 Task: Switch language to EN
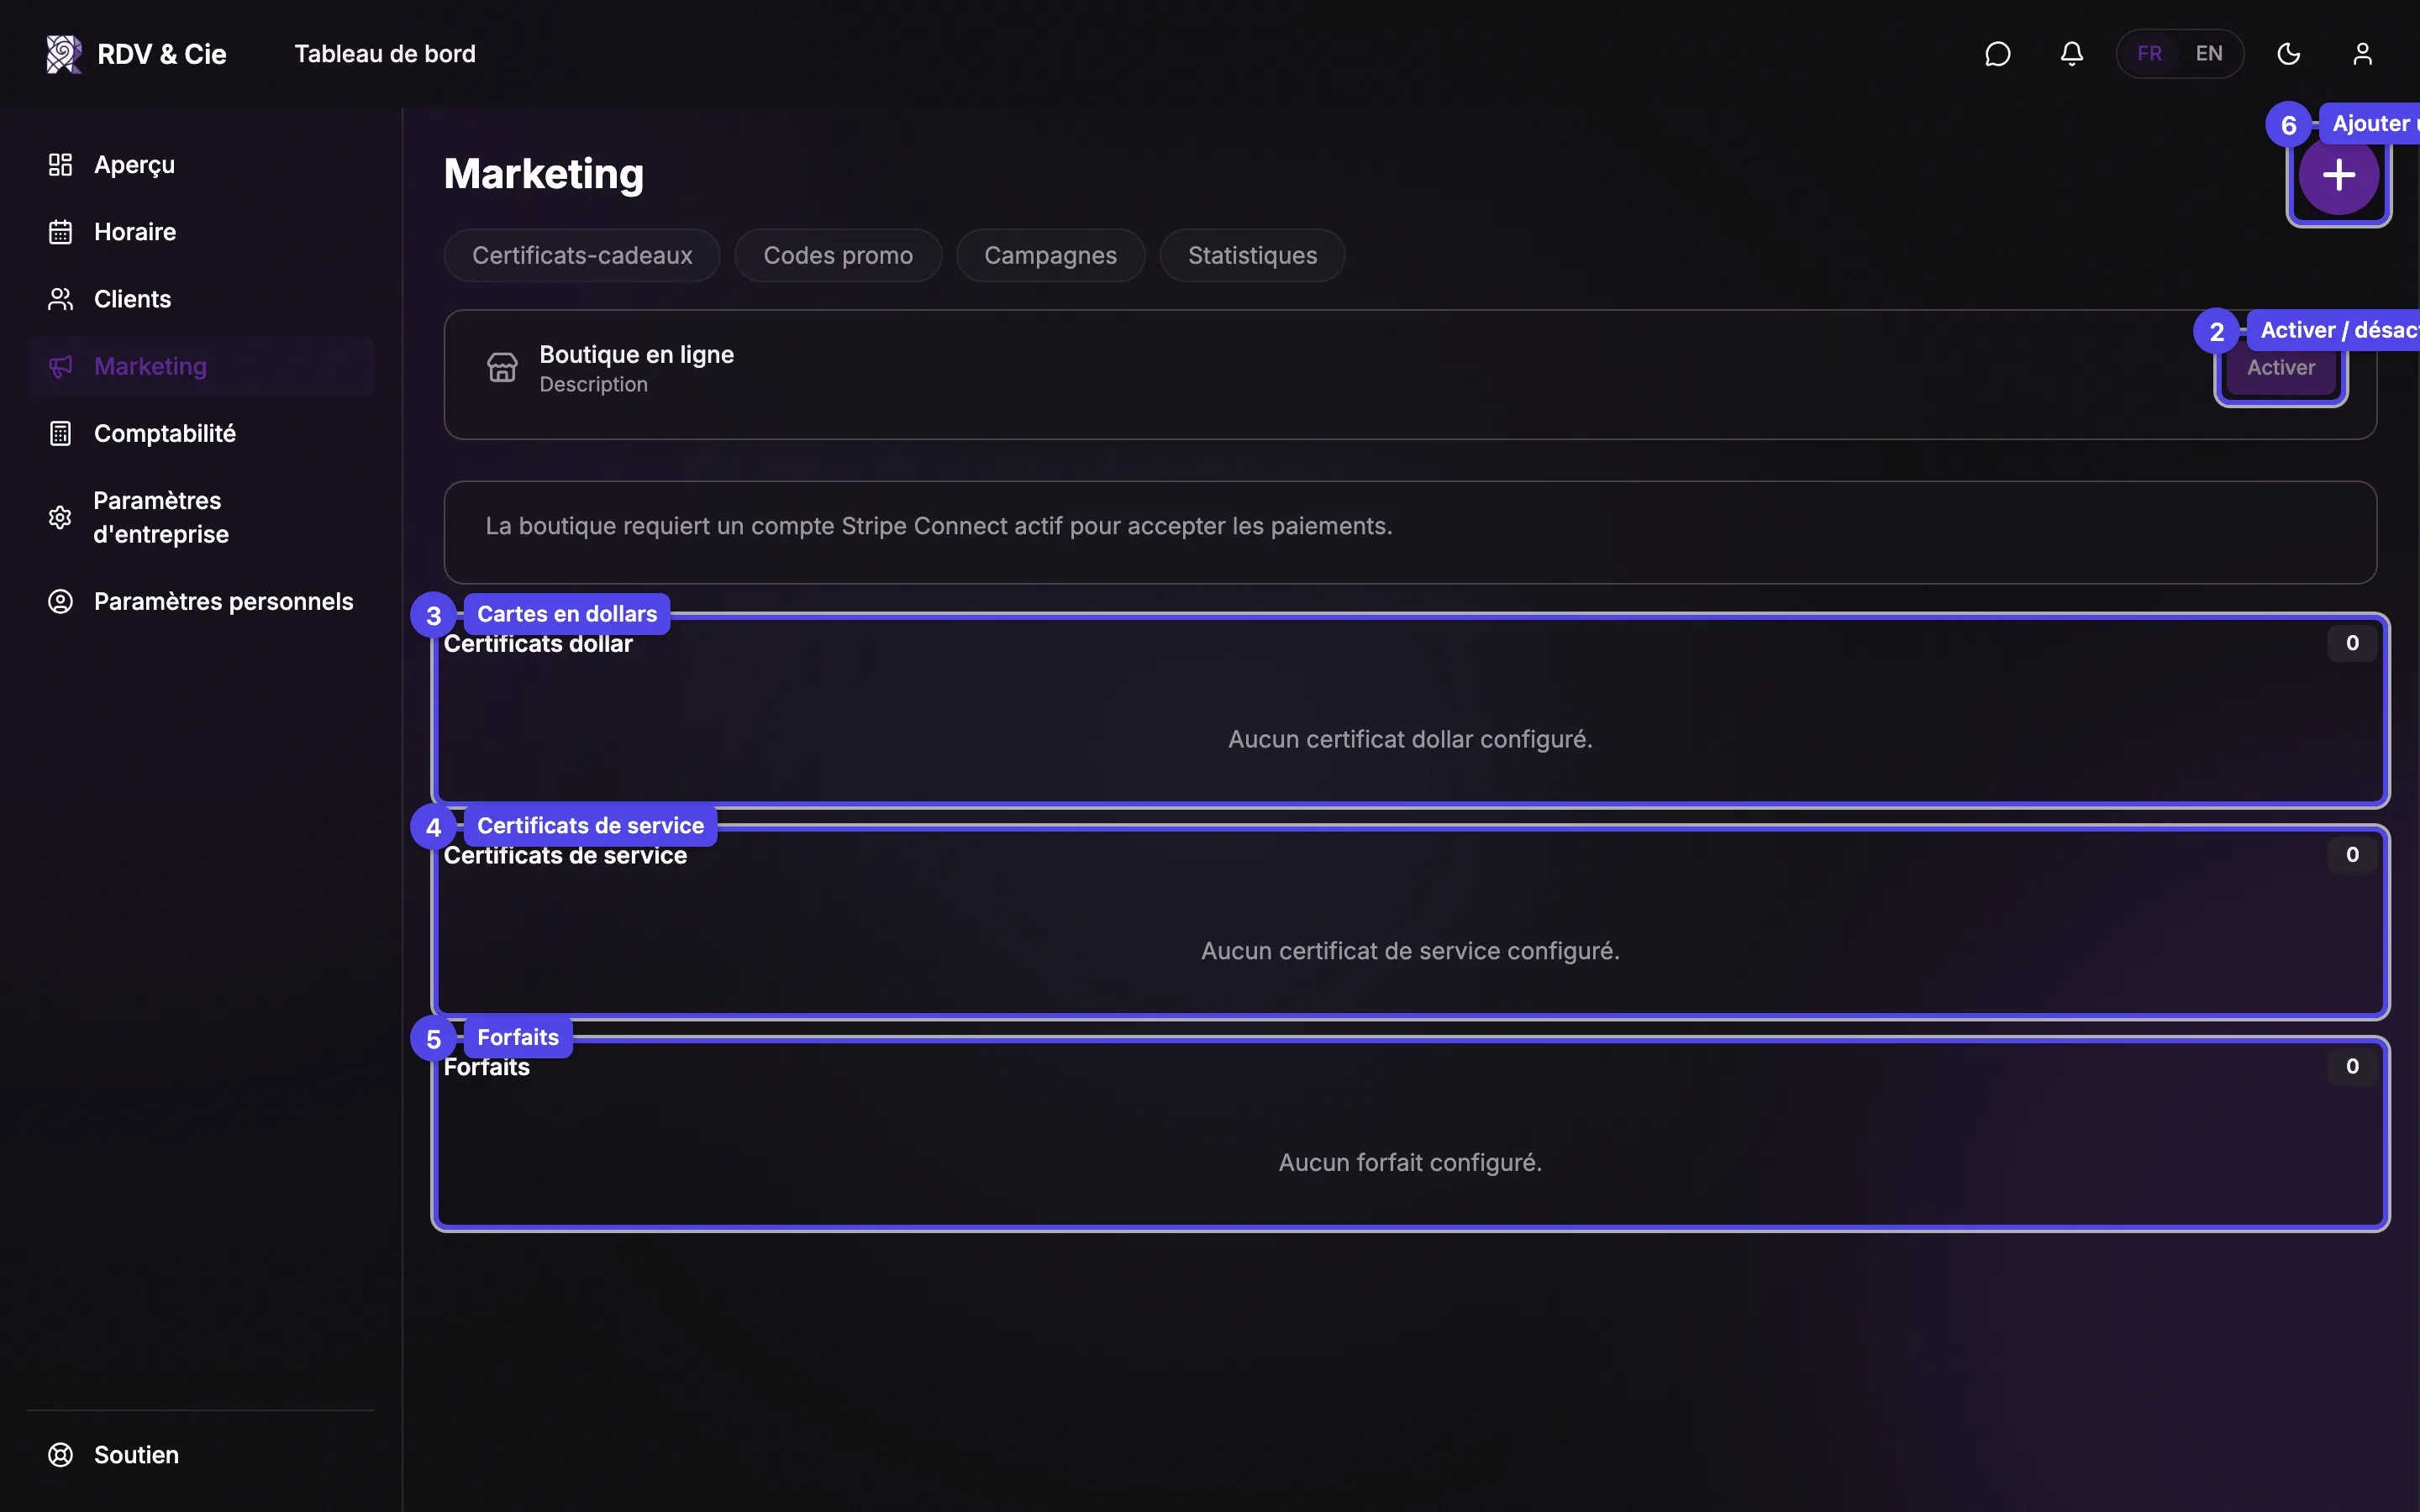point(2208,54)
